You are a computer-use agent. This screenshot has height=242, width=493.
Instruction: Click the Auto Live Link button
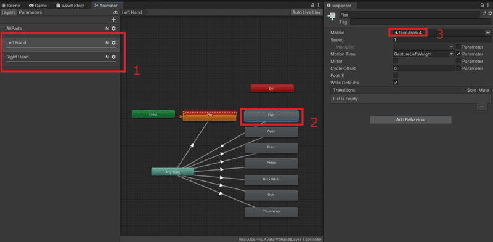click(x=306, y=12)
